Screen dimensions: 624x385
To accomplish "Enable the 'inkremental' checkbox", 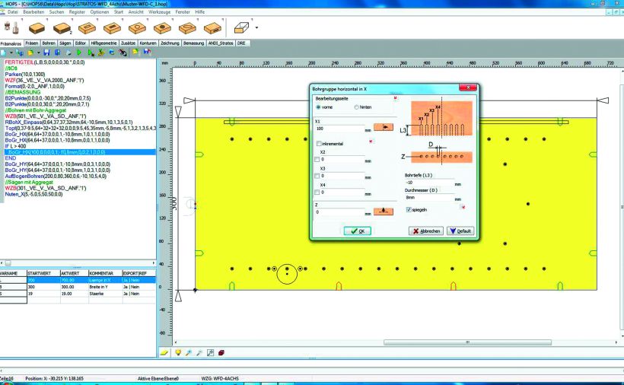I will (x=319, y=143).
